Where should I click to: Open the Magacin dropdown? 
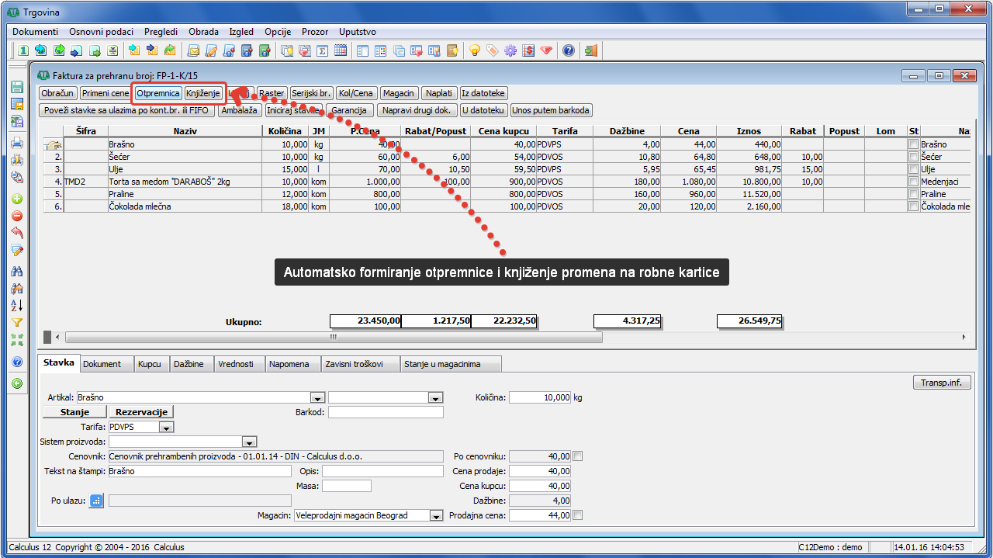click(x=436, y=516)
